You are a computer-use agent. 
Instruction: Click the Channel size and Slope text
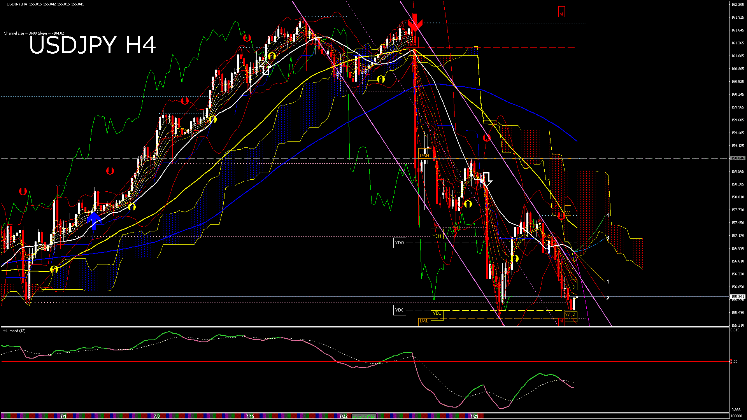coord(34,33)
